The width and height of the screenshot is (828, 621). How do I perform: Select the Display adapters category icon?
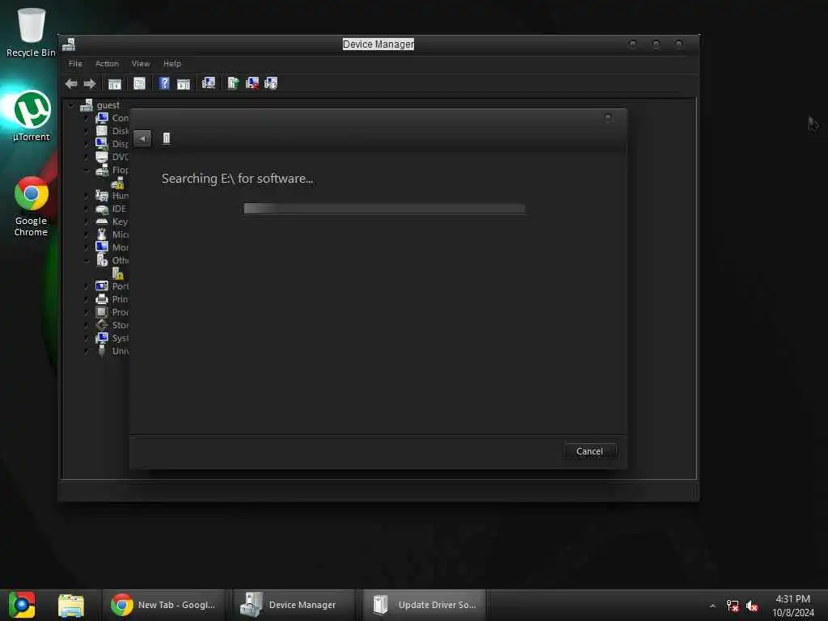point(102,144)
